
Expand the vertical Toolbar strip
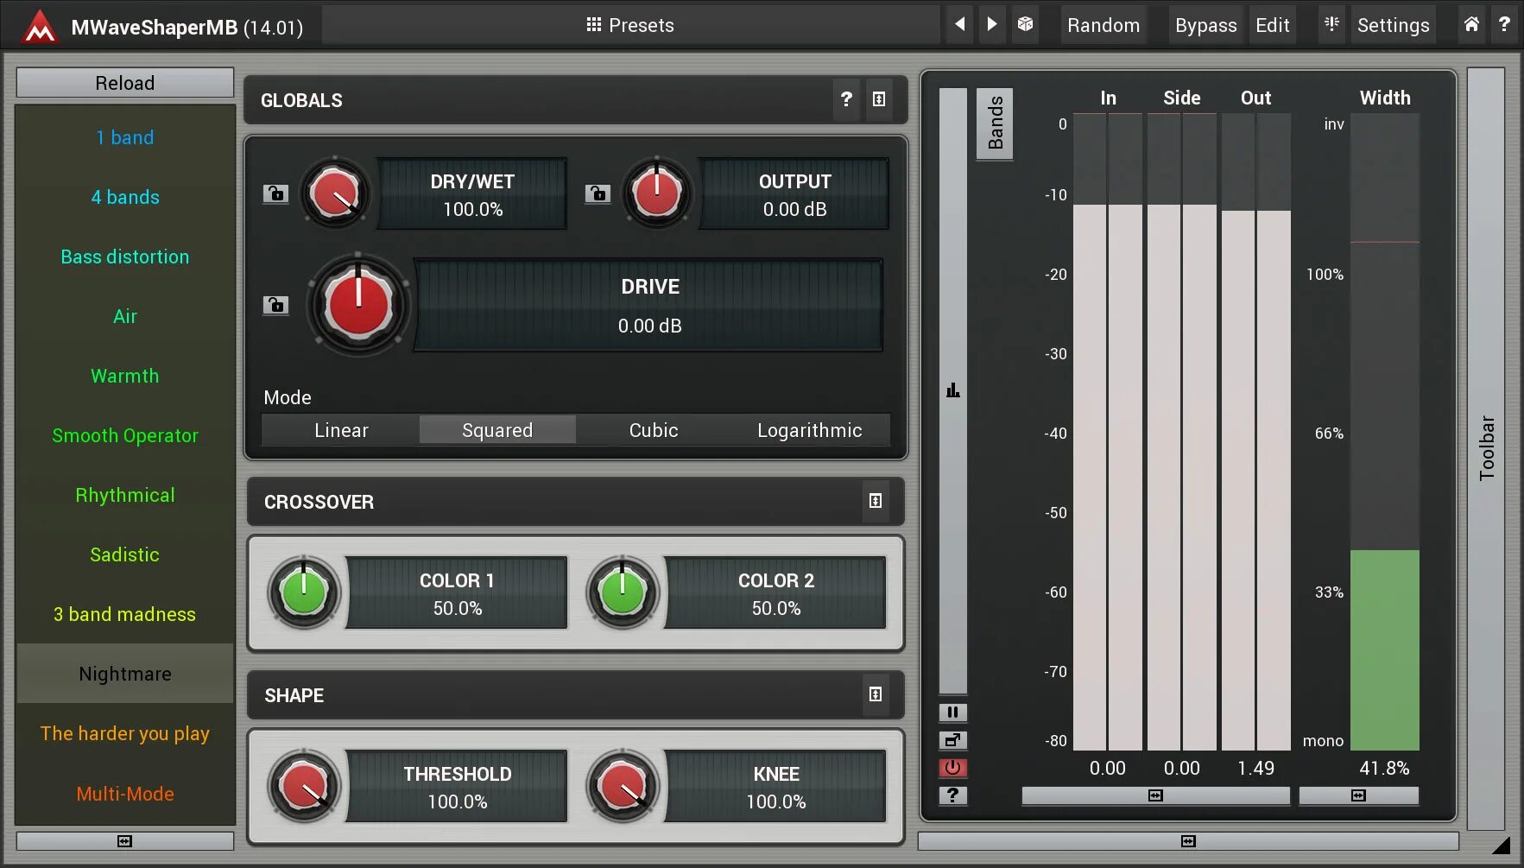point(1486,448)
